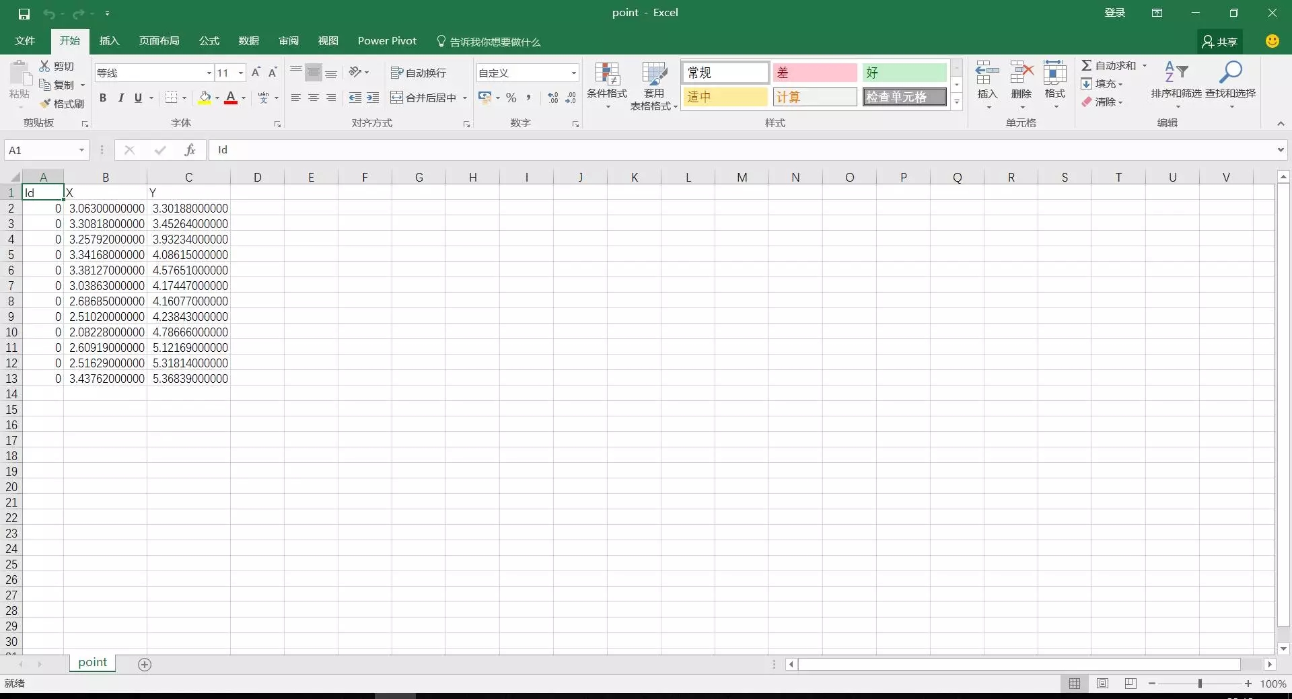Expand the cell styles gallery more arrow
The height and width of the screenshot is (699, 1292).
pyautogui.click(x=956, y=102)
